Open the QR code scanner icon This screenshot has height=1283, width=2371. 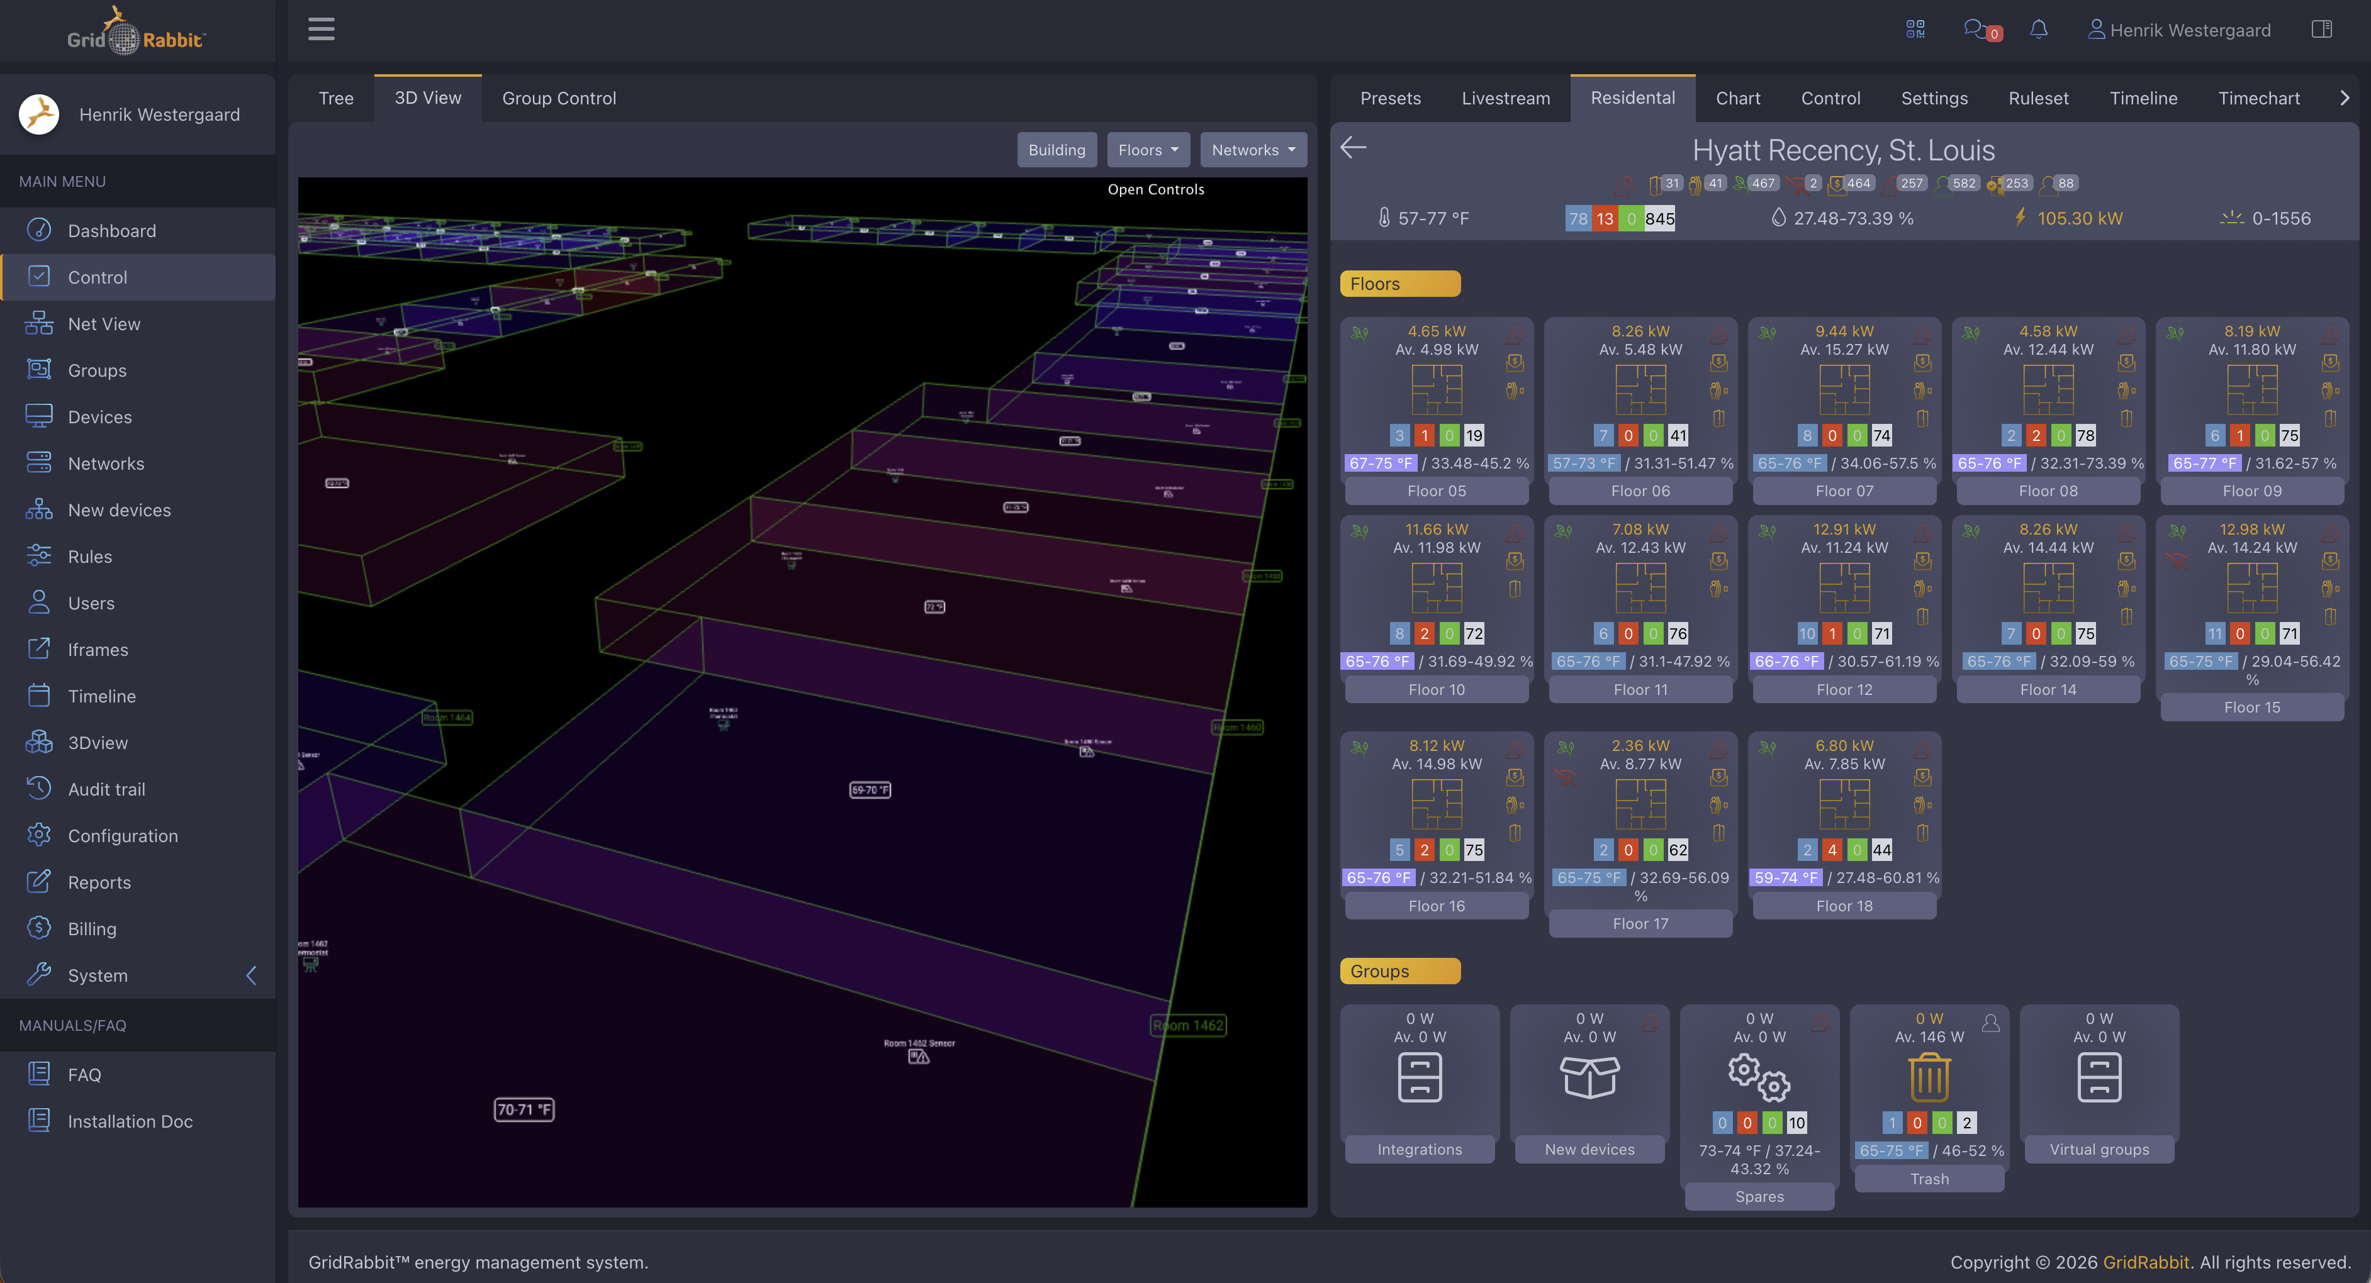(x=1915, y=30)
